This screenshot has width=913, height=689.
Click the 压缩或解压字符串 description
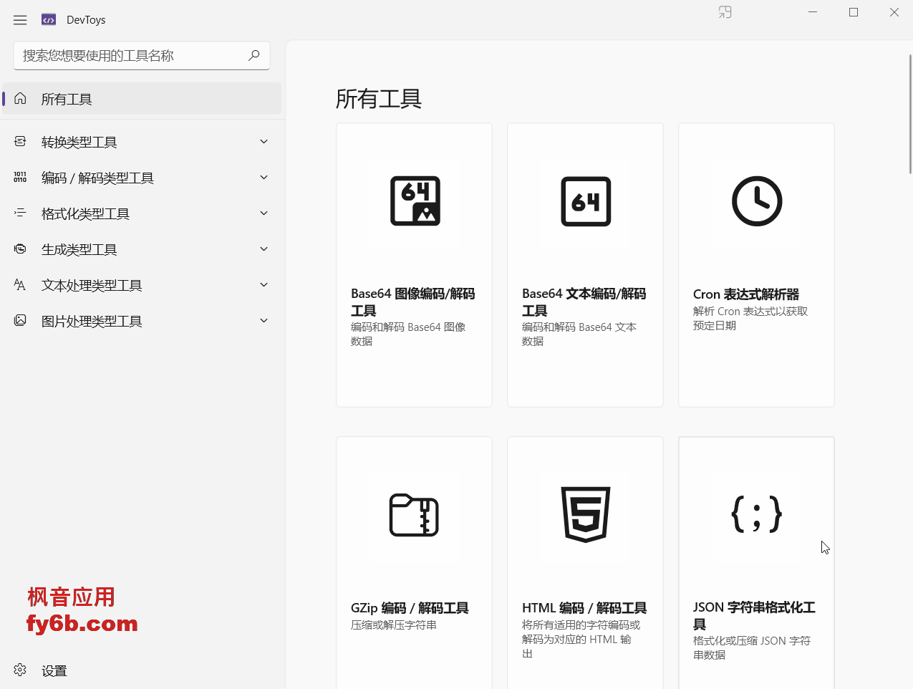click(x=394, y=625)
